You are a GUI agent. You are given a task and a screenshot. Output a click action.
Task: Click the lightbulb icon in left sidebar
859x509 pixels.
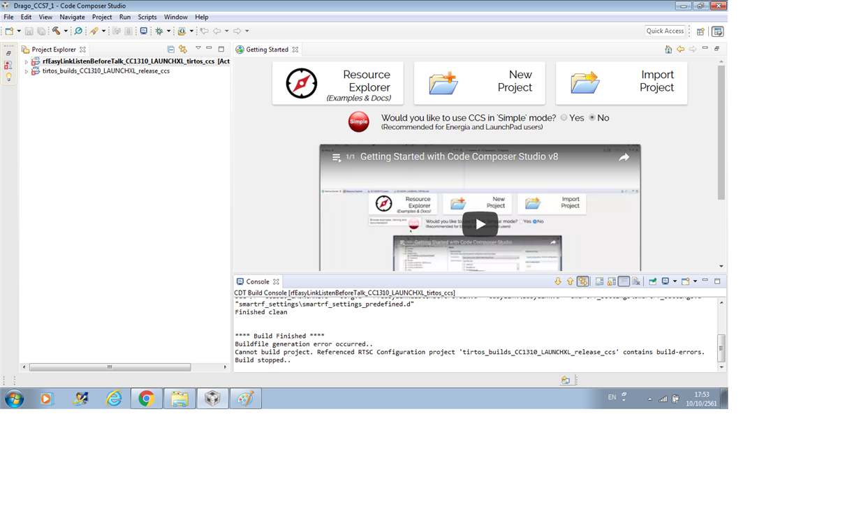(x=8, y=77)
